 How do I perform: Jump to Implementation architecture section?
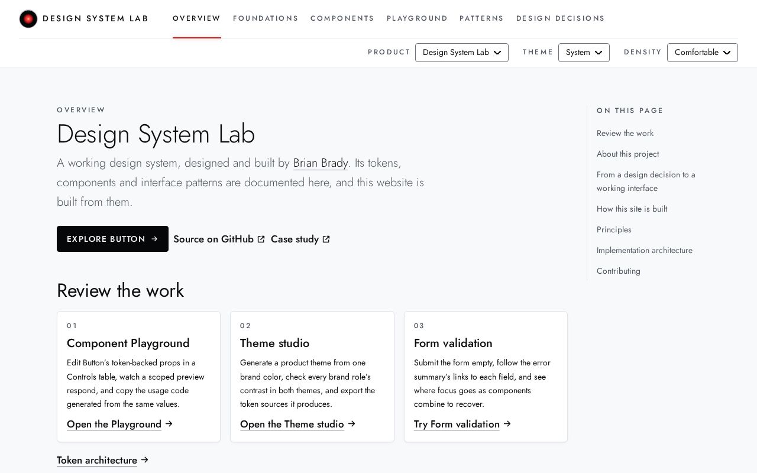point(645,251)
